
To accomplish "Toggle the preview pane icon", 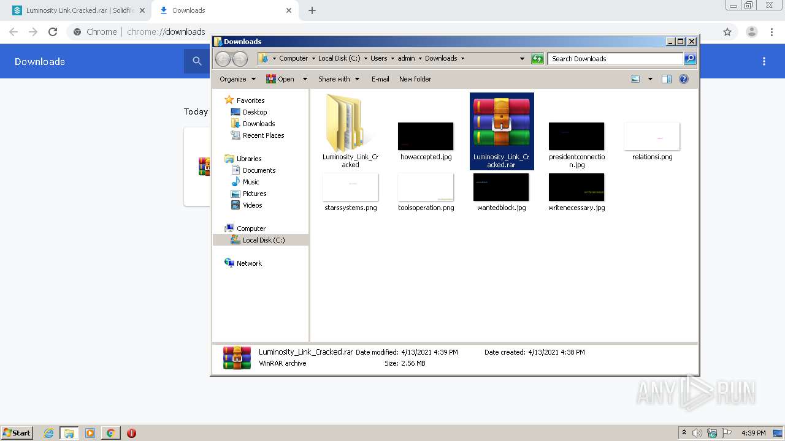I will click(667, 79).
